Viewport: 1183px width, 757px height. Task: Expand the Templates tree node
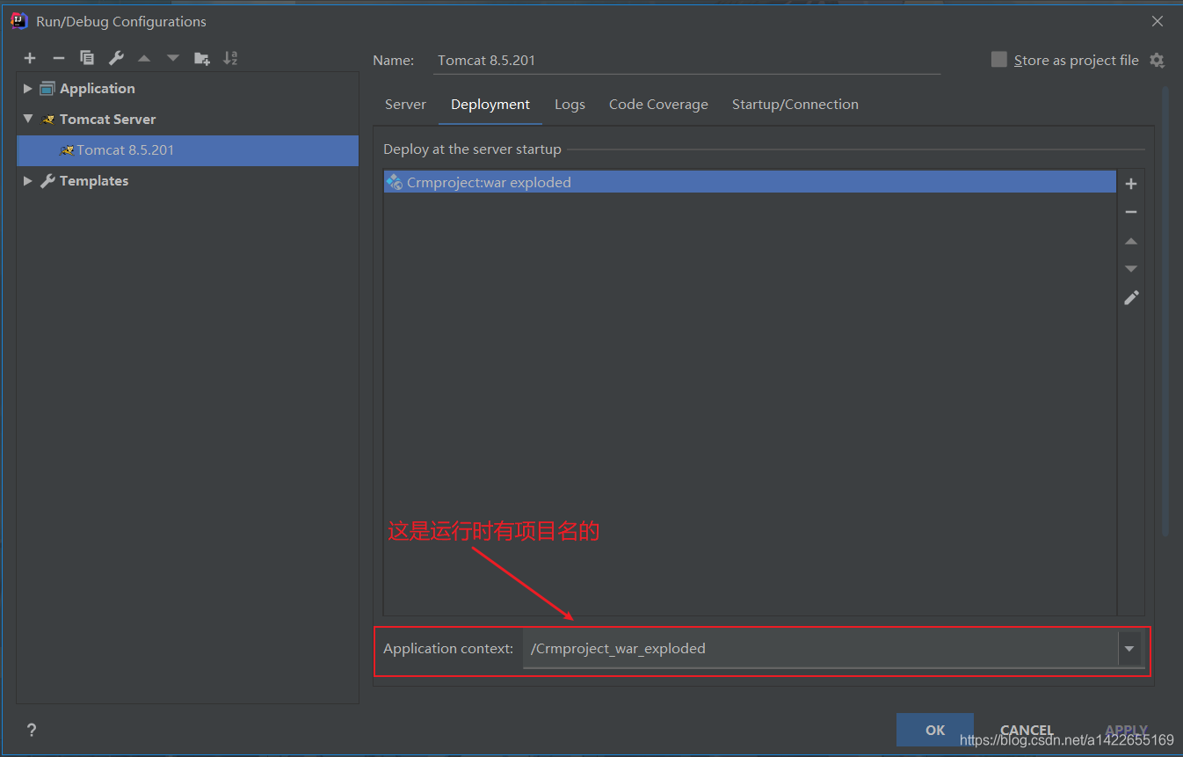click(28, 181)
